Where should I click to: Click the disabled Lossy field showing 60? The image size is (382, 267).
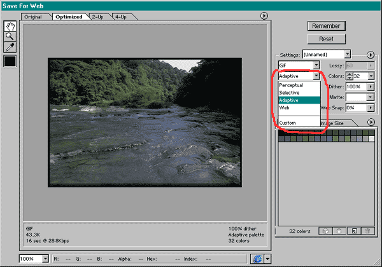click(x=357, y=65)
